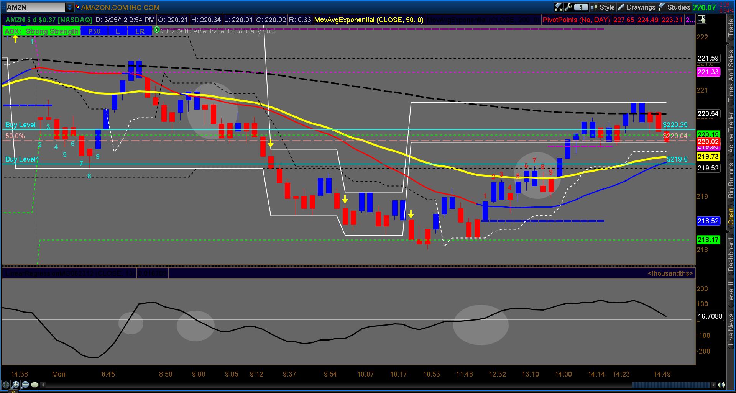Screen dimensions: 736x393
Task: Click the blue P50 label
Action: coord(94,31)
